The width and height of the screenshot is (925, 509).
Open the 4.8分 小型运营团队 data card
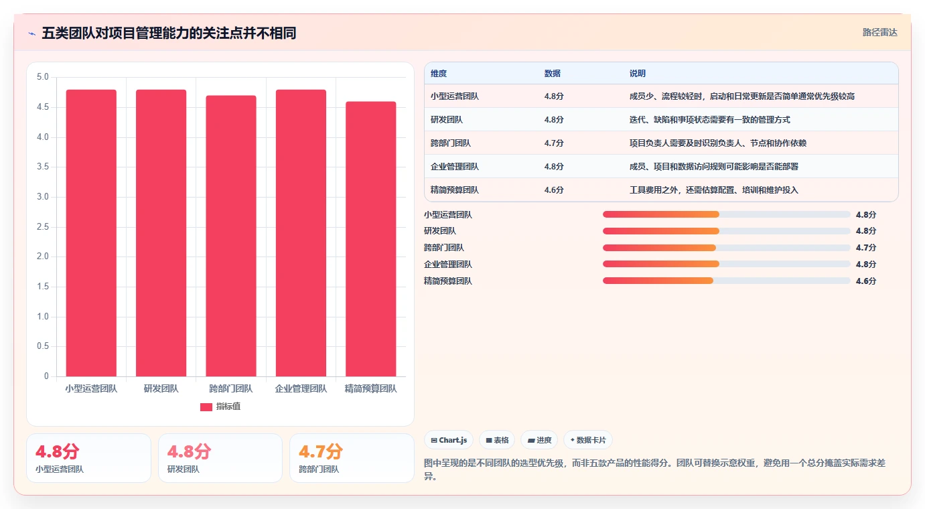[x=88, y=458]
